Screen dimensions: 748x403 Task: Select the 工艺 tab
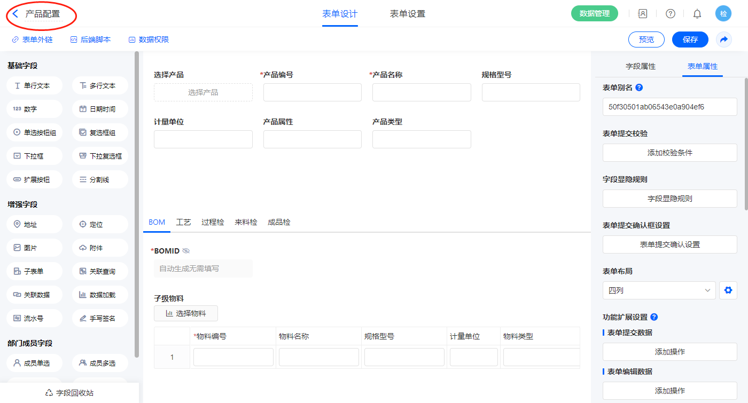coord(183,222)
